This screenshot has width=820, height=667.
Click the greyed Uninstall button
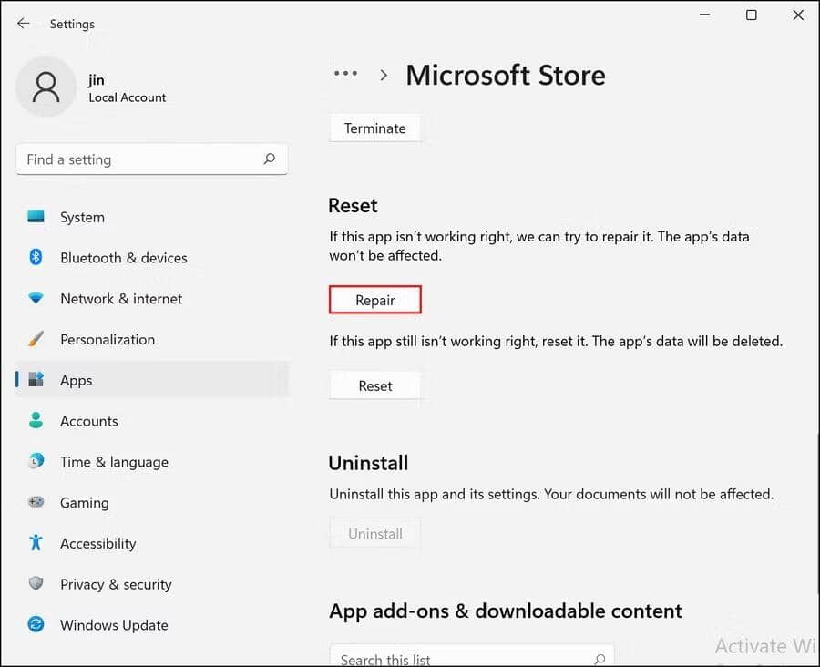click(x=375, y=534)
